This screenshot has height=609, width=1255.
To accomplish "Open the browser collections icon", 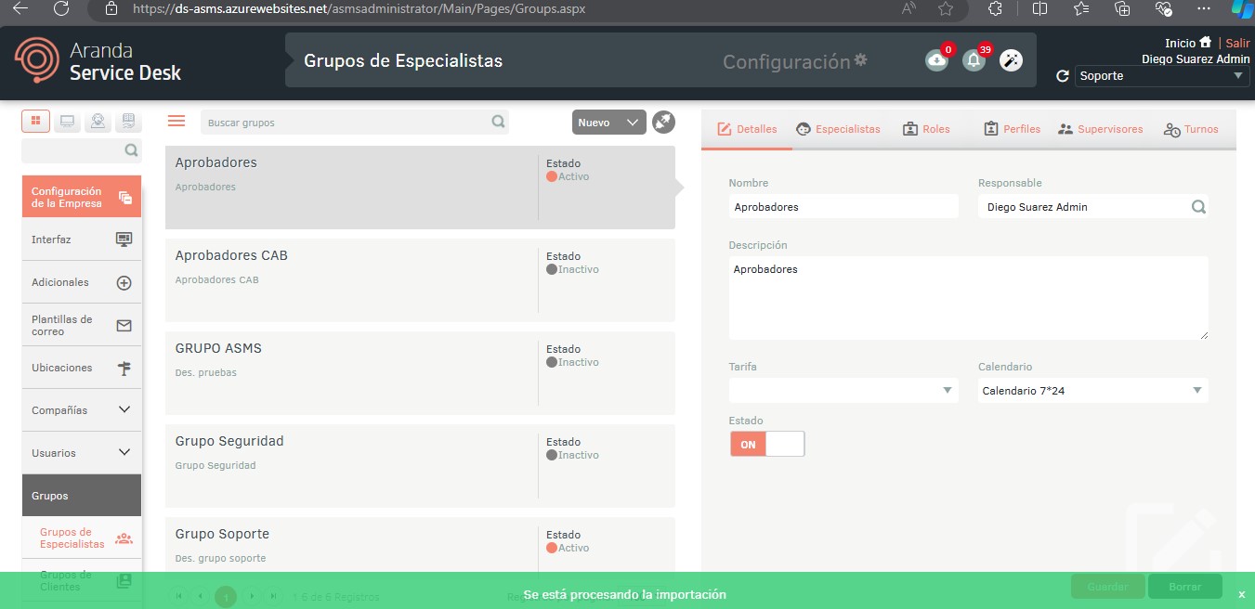I will (1122, 8).
